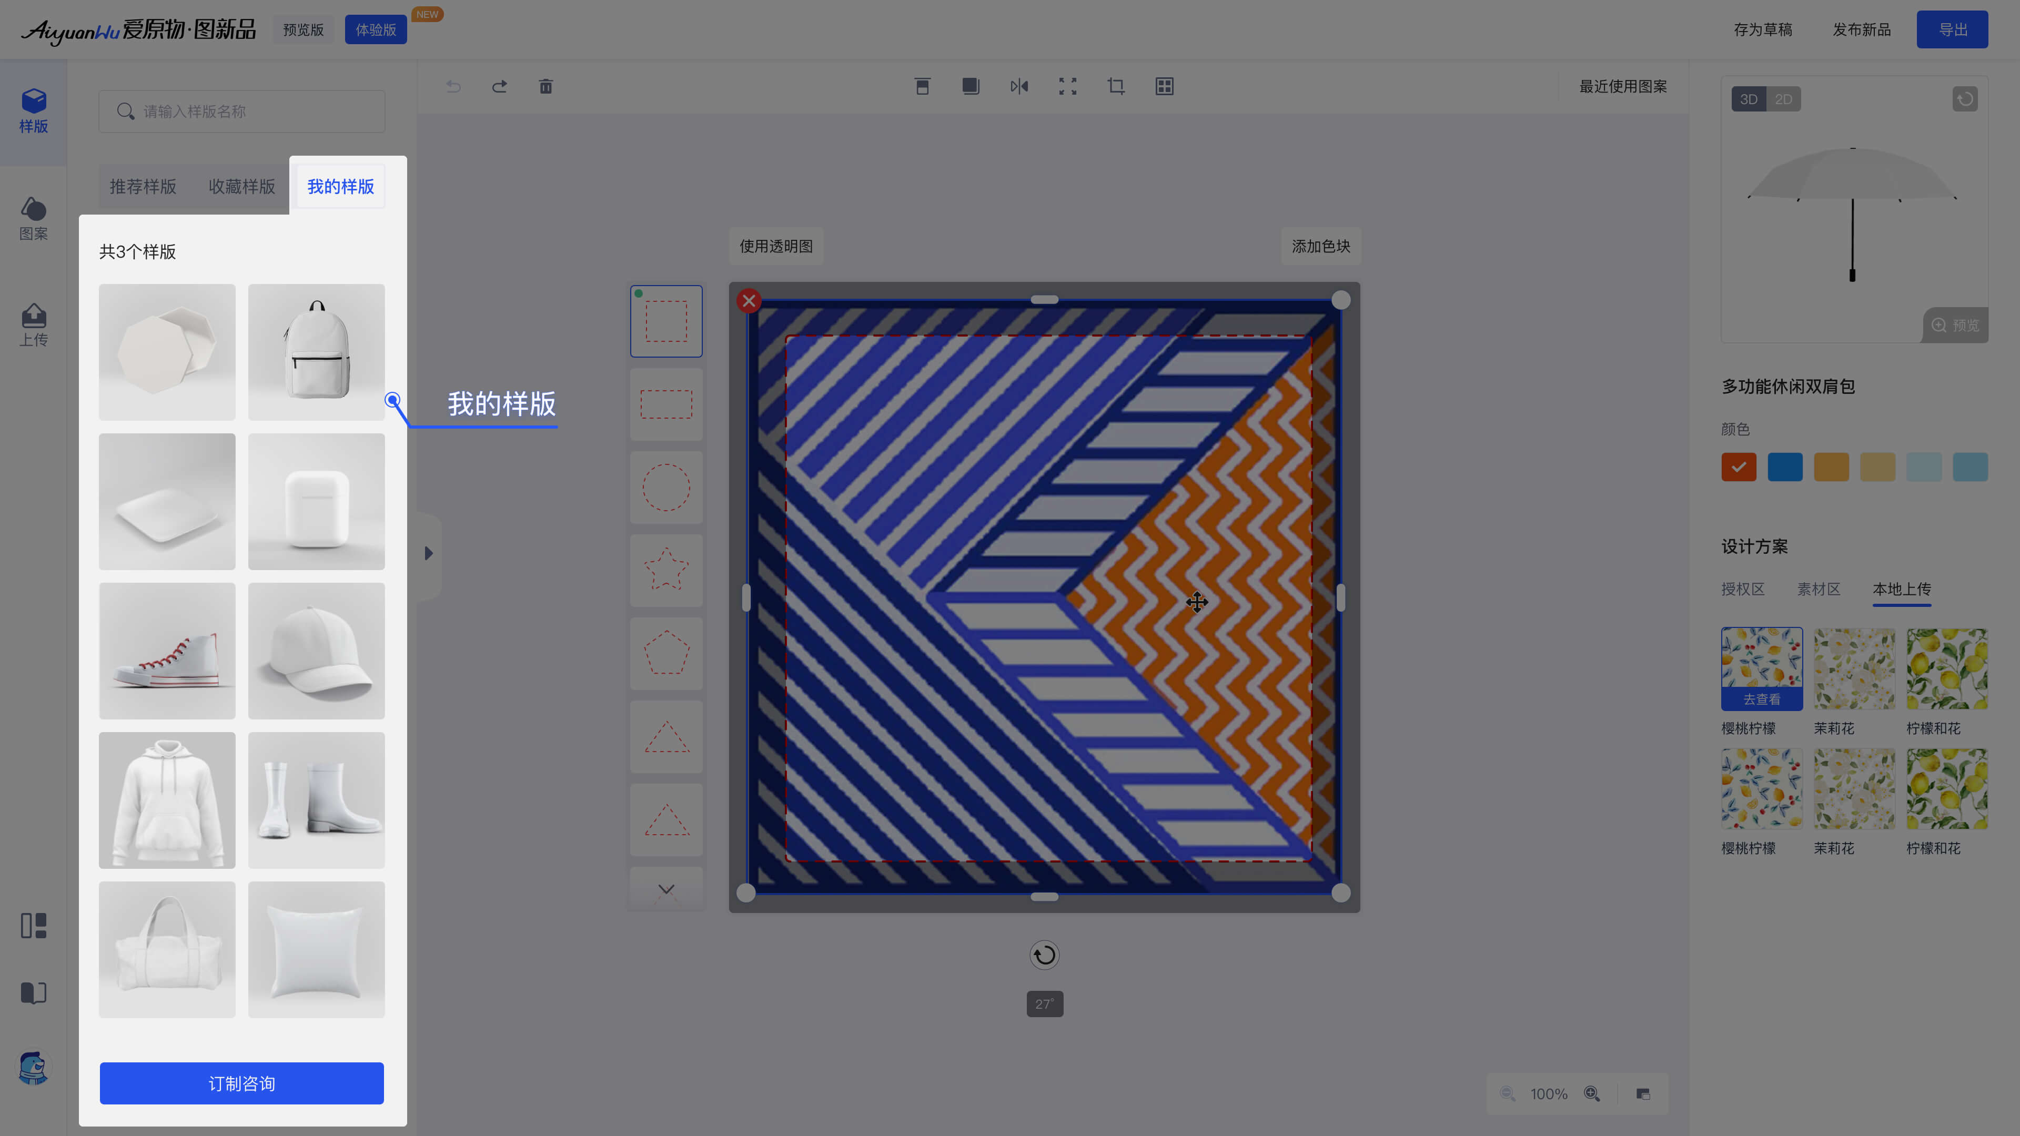
Task: Click the trash delete icon
Action: (546, 86)
